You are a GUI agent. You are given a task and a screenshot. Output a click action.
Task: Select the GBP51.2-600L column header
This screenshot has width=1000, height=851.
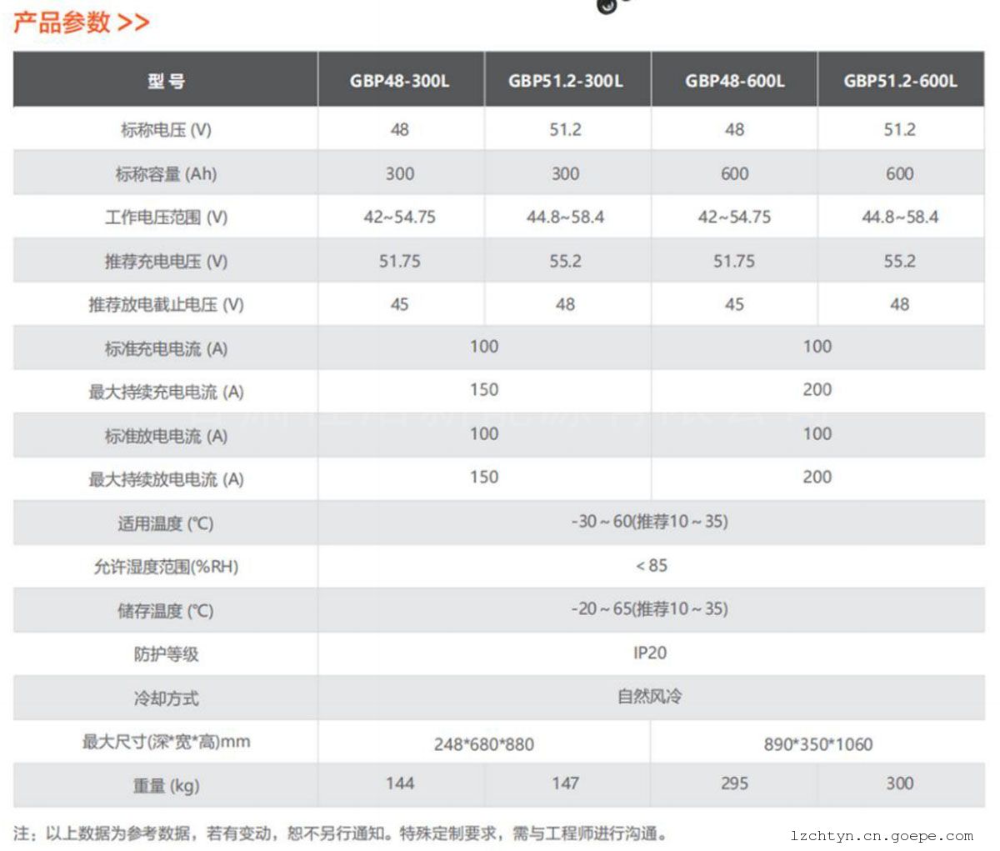(x=900, y=81)
